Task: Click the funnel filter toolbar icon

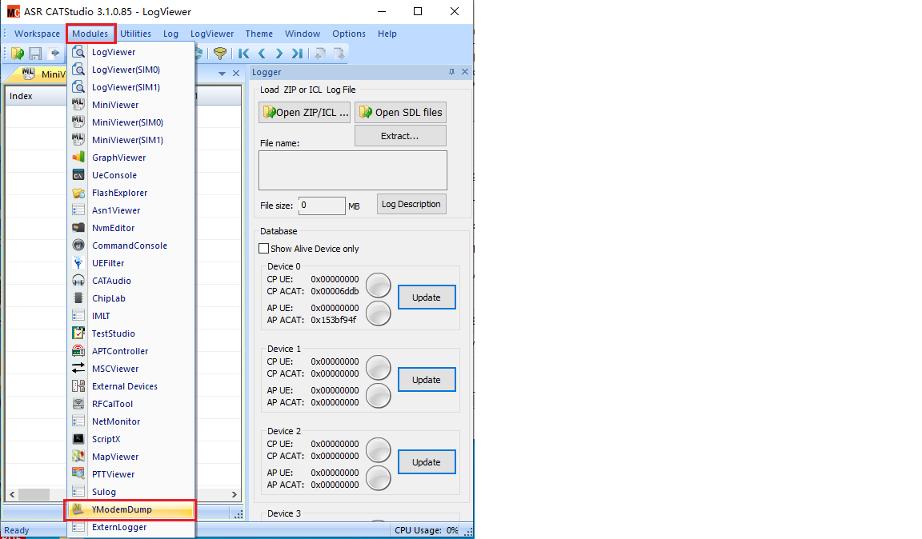Action: [x=220, y=54]
